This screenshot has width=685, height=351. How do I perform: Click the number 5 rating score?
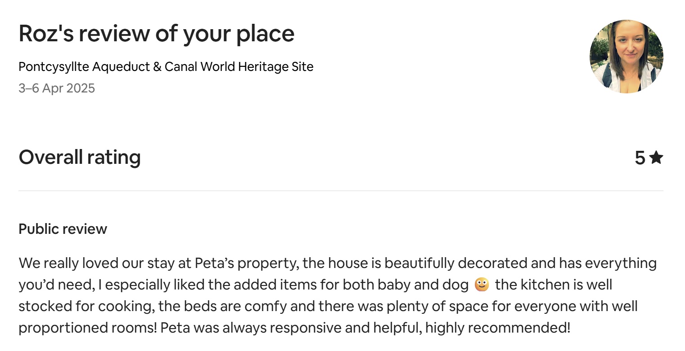pos(640,158)
